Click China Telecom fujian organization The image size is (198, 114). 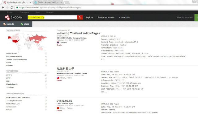65,104
